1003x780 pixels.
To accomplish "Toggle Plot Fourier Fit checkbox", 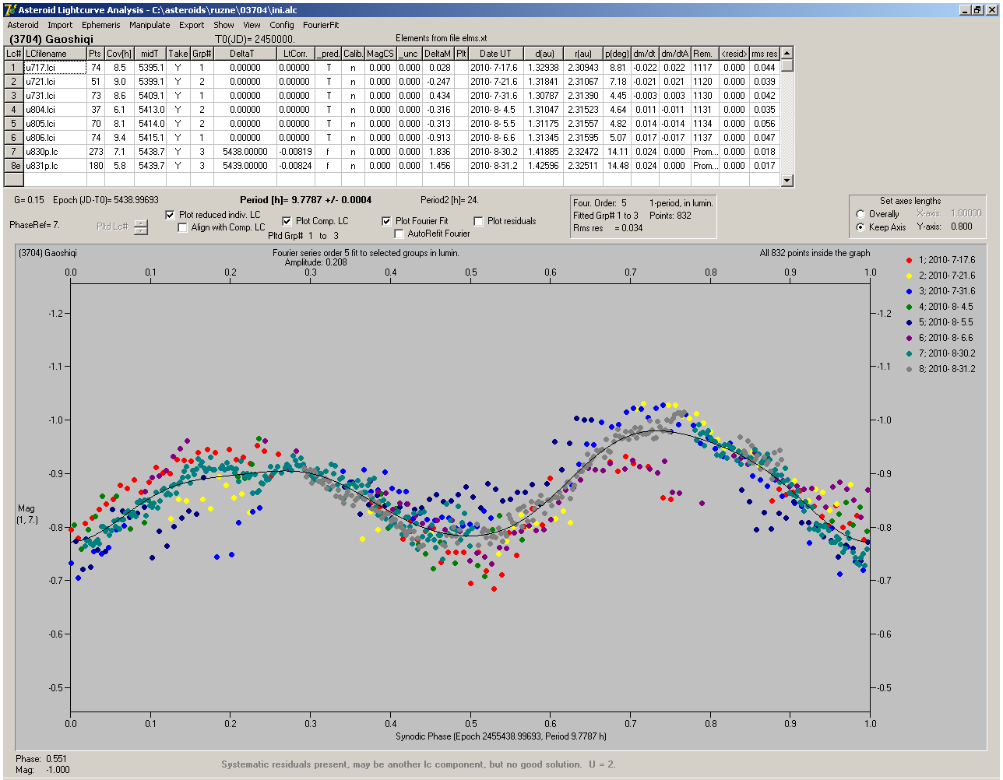I will coord(386,221).
